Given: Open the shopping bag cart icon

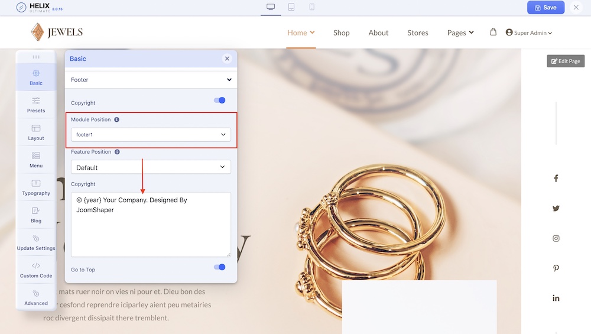Looking at the screenshot, I should pos(493,32).
